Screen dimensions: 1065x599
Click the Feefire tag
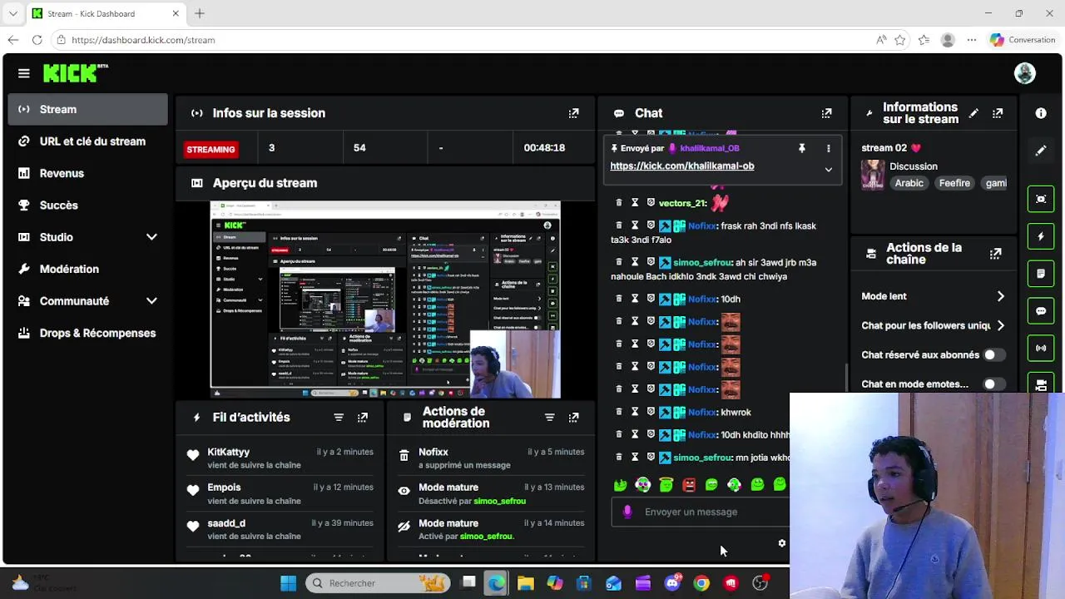(954, 183)
